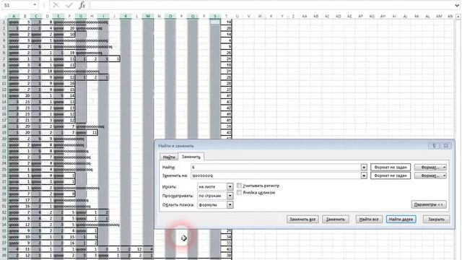
Task: Click Формат не задан preview beside Заменить на field
Action: 391,175
